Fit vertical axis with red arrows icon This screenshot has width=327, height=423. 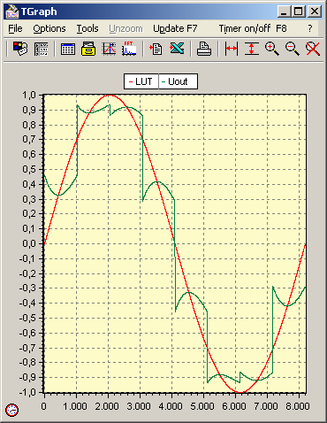252,49
